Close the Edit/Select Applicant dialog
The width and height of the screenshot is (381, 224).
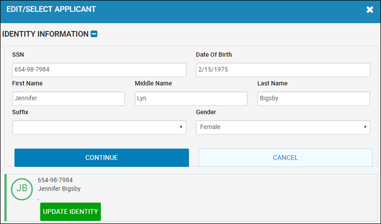point(369,10)
